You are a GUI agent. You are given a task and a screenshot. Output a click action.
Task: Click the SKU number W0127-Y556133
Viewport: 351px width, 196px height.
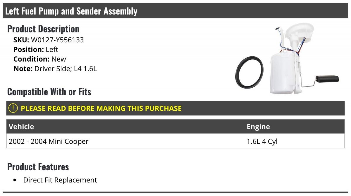tap(57, 40)
